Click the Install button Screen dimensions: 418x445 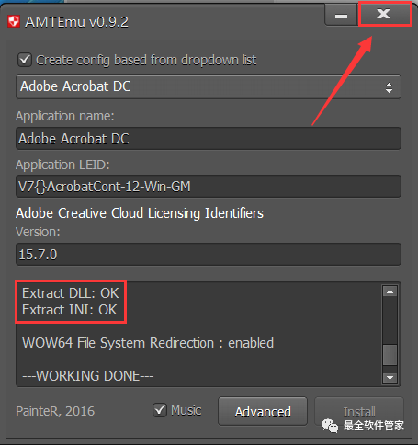pyautogui.click(x=359, y=412)
